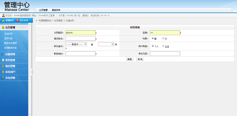Click the 联系地址 input field
This screenshot has width=237, height=116.
[81, 54]
